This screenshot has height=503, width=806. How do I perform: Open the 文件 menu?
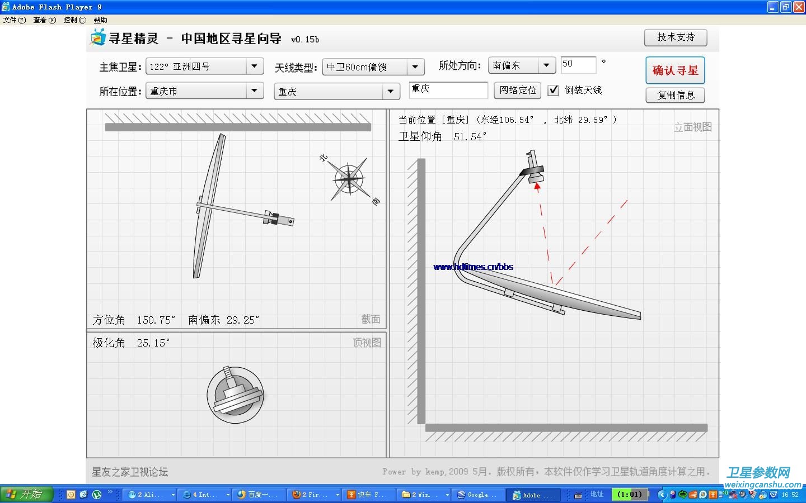[x=14, y=20]
